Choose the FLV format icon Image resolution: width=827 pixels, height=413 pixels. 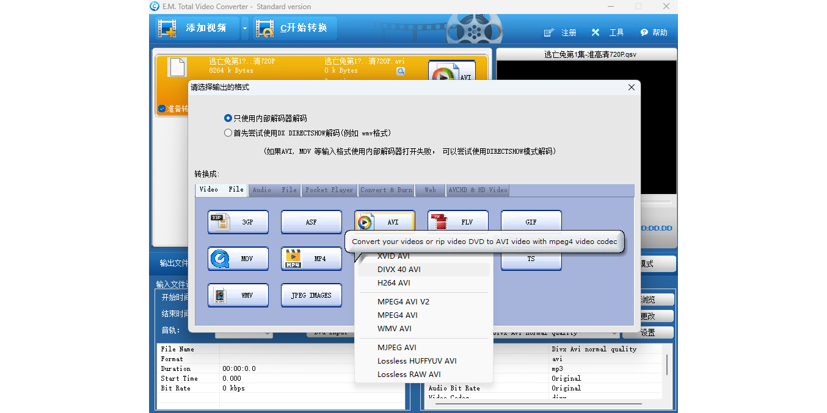tap(457, 222)
